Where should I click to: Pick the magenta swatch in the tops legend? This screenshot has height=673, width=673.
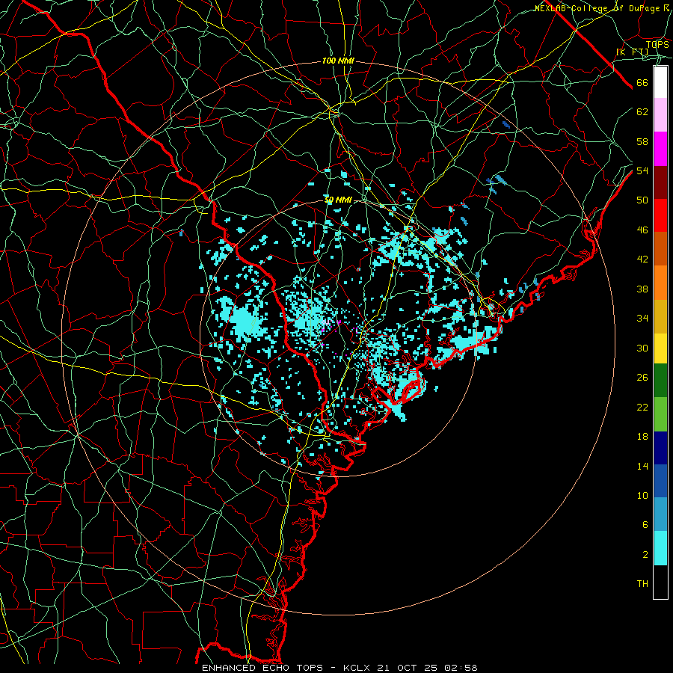click(x=660, y=149)
